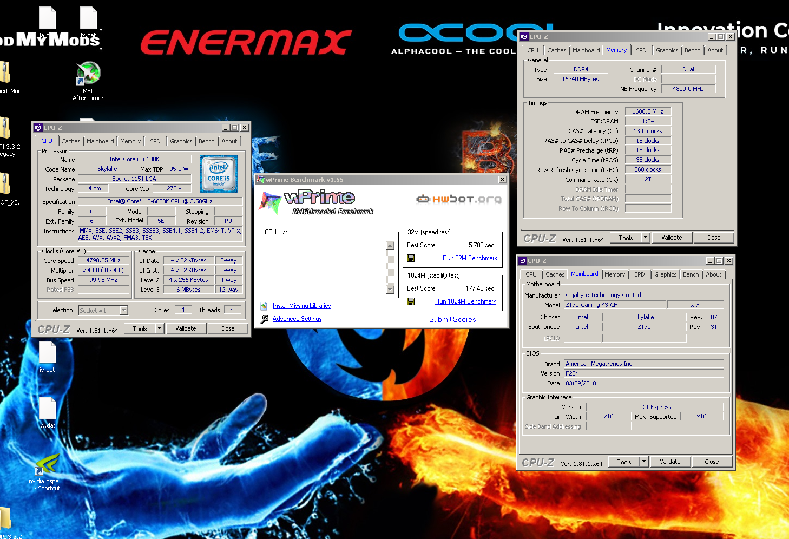Select the ia.dat file on the desktop

click(48, 18)
